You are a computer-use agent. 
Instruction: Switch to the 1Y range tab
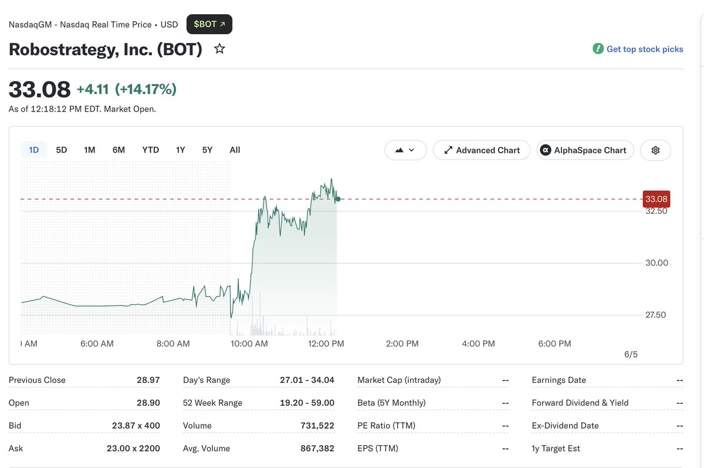pyautogui.click(x=181, y=150)
